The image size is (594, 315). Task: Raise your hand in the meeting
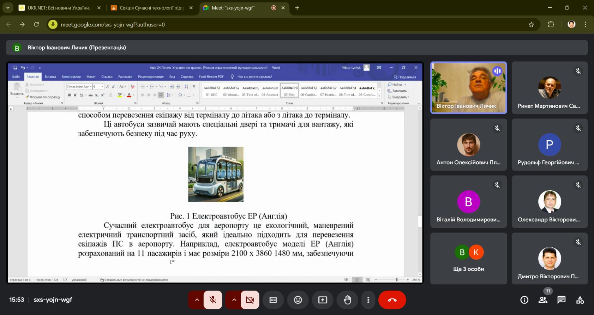click(x=347, y=300)
